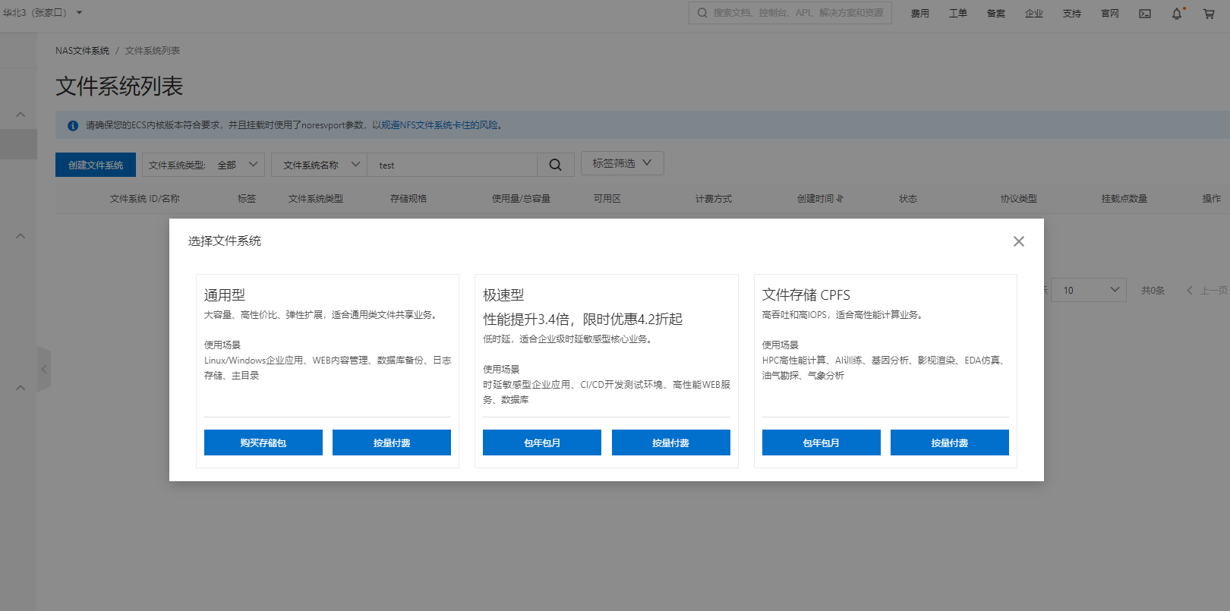This screenshot has height=611, width=1230.
Task: Click 上一页 pagination button
Action: [x=1207, y=291]
